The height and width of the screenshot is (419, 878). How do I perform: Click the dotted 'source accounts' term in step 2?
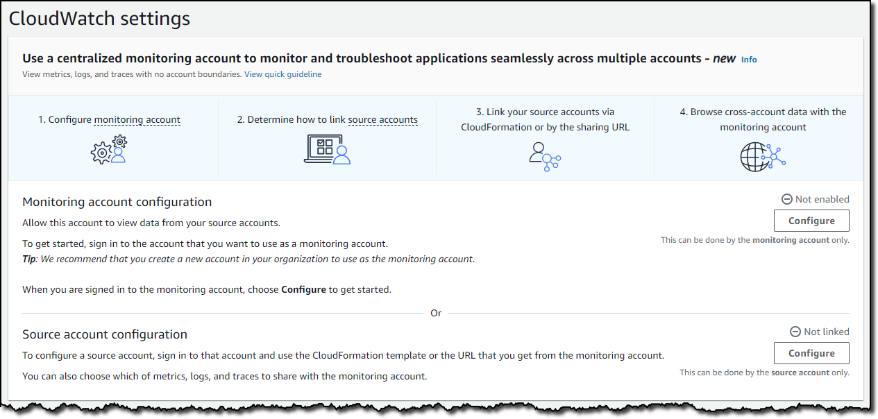[x=383, y=119]
